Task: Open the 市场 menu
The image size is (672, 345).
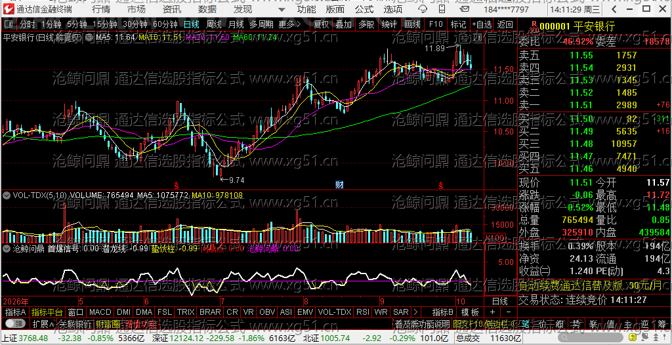Action: (136, 9)
